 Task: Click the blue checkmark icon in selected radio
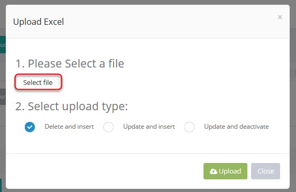click(30, 127)
